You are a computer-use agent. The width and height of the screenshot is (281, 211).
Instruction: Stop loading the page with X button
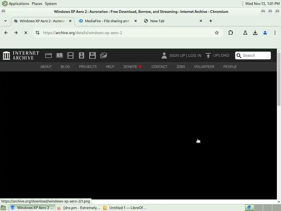(26, 33)
